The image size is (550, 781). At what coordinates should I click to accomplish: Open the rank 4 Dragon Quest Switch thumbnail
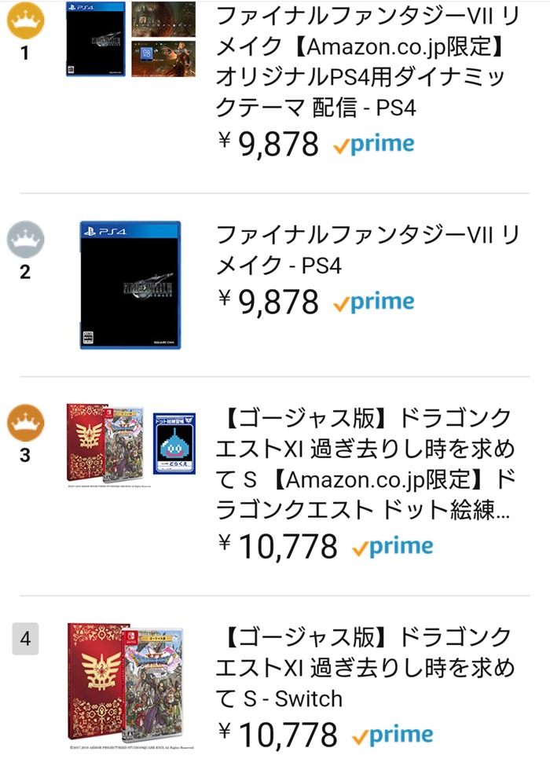coord(124,682)
